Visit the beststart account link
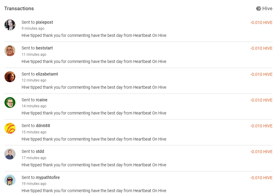Screen dimensions: 276x196 pyautogui.click(x=44, y=48)
